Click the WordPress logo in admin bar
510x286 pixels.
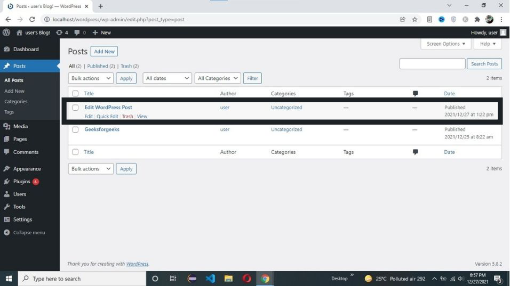[6, 32]
